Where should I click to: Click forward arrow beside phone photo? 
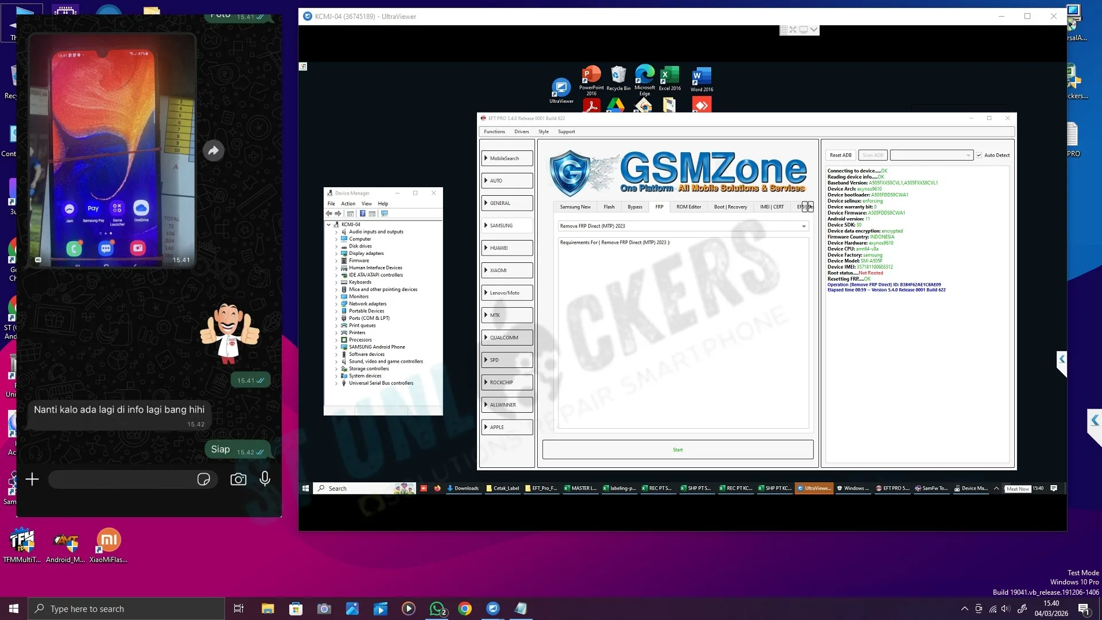(214, 150)
